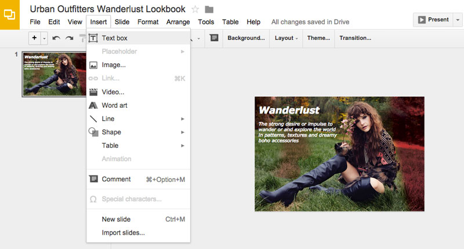464x249 pixels.
Task: Select slide 1 thumbnail in filmstrip
Action: 55,75
